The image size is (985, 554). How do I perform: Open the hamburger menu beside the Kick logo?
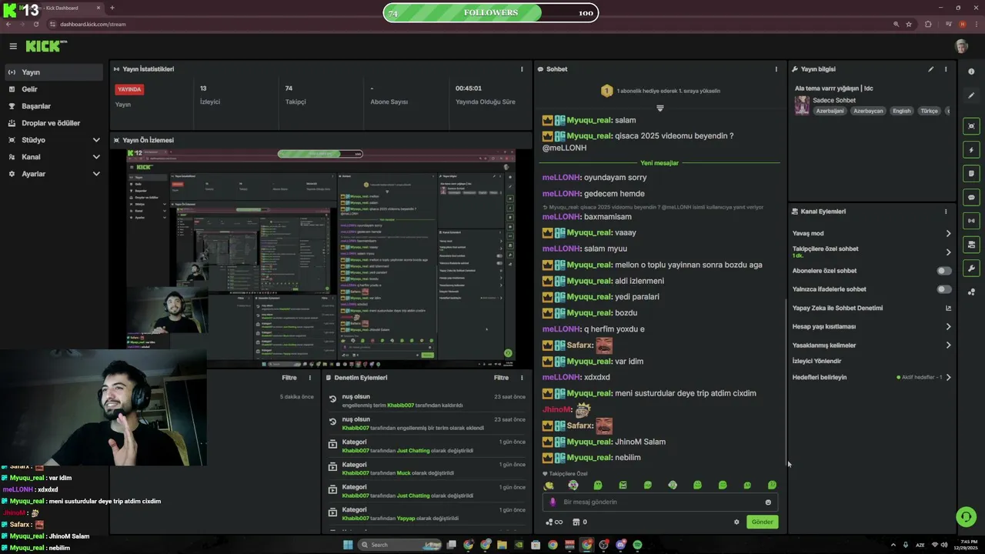point(13,46)
